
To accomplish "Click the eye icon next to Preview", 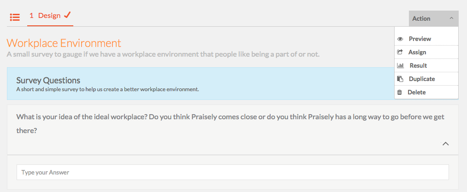I will (400, 39).
